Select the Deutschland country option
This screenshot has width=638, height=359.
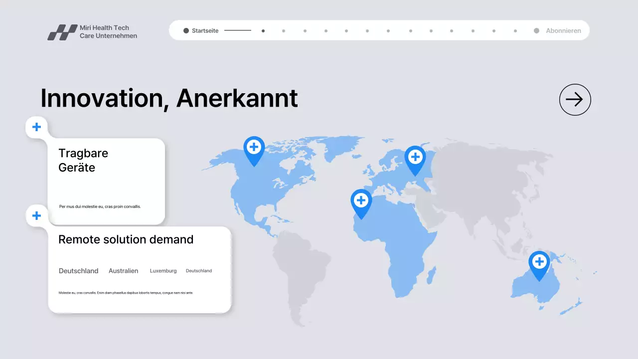tap(78, 271)
